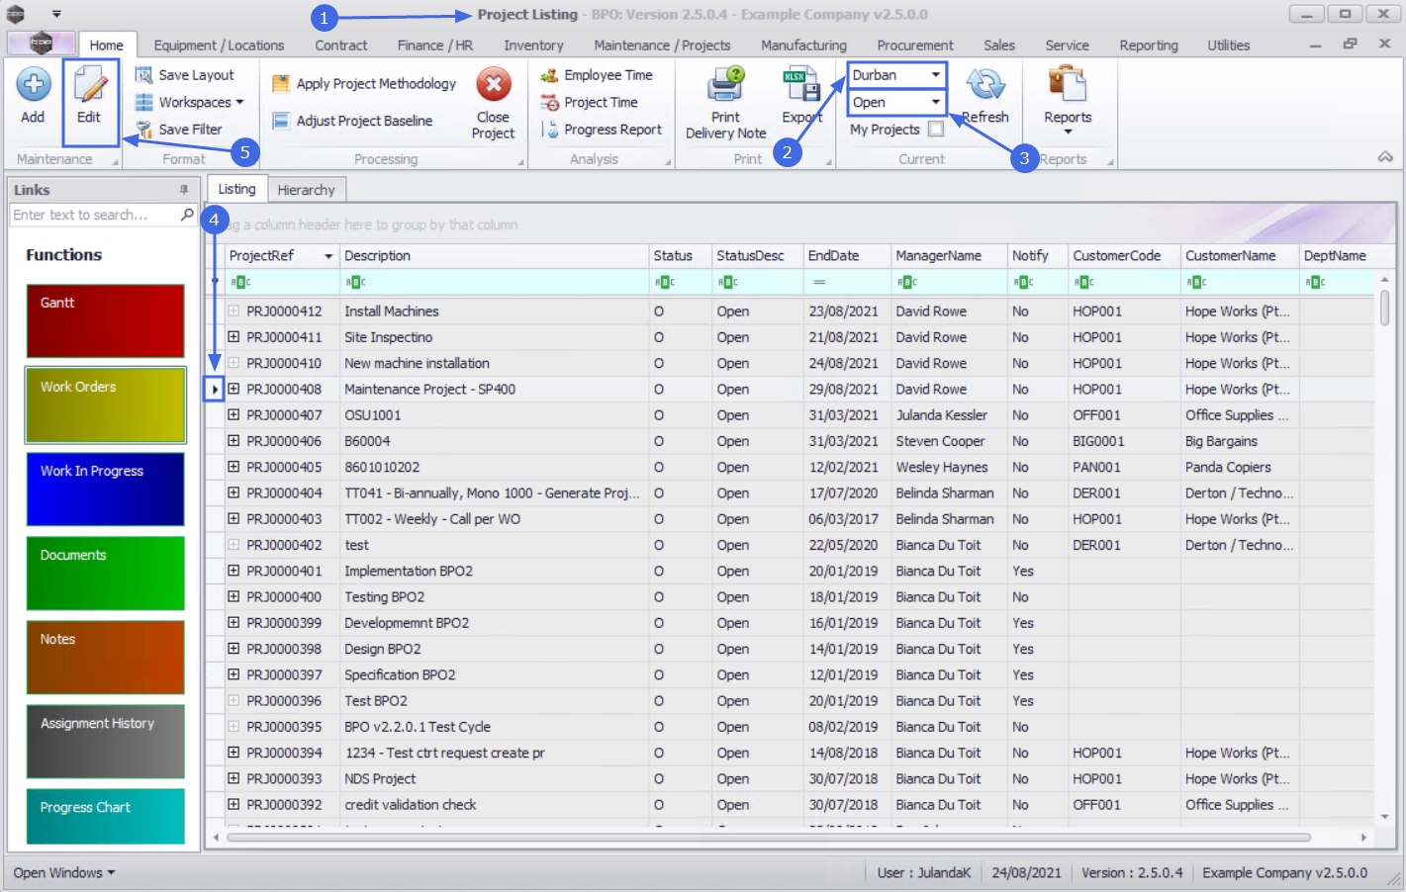The image size is (1406, 892).
Task: Click the red Close Project icon
Action: pos(493,84)
